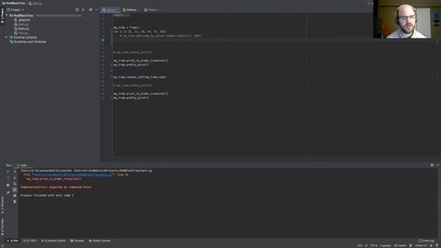Toggle the vertical Project tool window button
The image size is (441, 248).
tap(2, 16)
